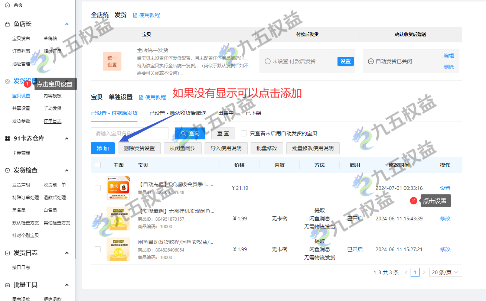Click the 91卡券仓库 warehouse icon

coord(7,139)
